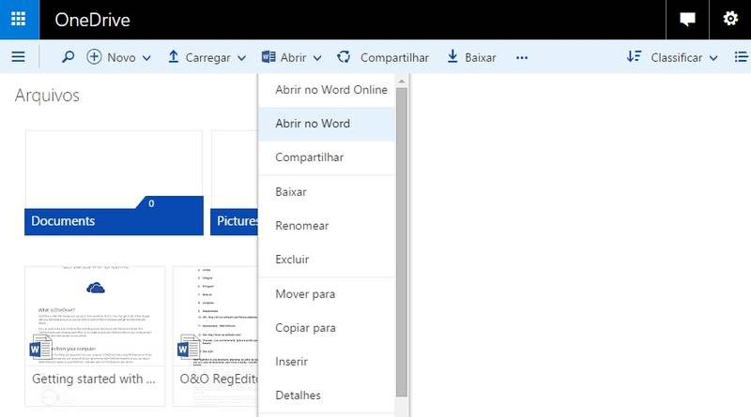Click Word file icon on O&O RegEdit
Image resolution: width=751 pixels, height=417 pixels.
tap(189, 347)
